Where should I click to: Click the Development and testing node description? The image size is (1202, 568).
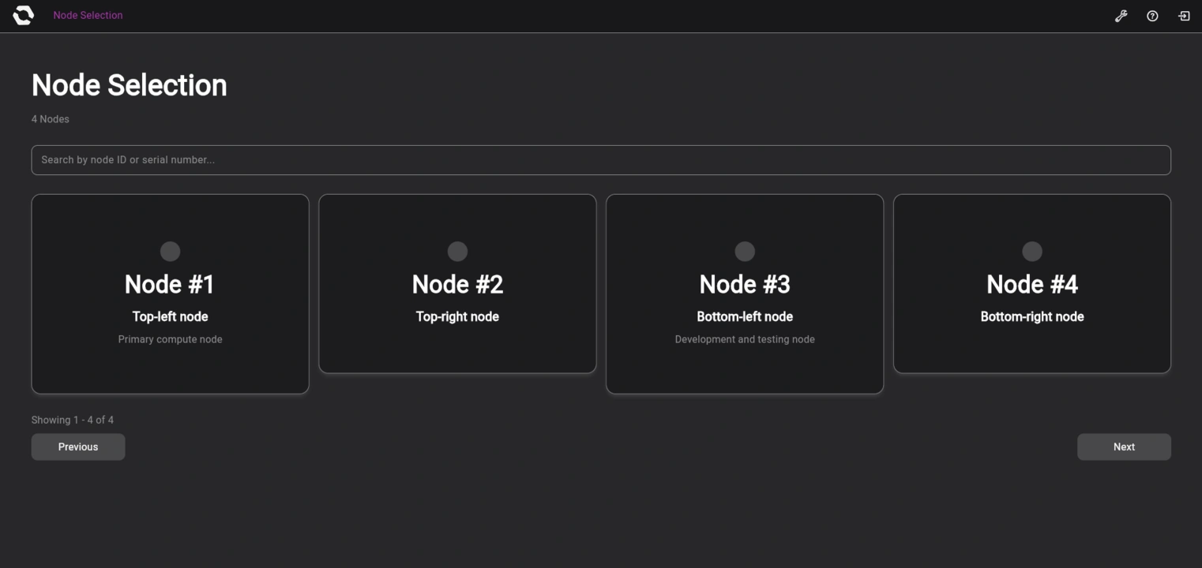(x=744, y=339)
